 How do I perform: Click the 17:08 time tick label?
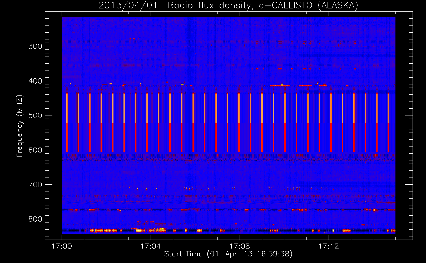(x=240, y=246)
